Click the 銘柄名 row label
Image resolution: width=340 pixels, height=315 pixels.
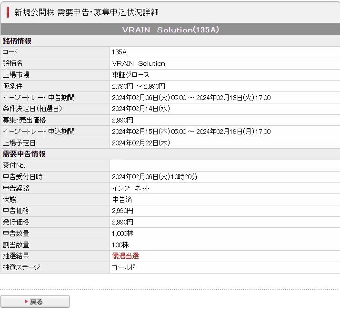(x=12, y=63)
